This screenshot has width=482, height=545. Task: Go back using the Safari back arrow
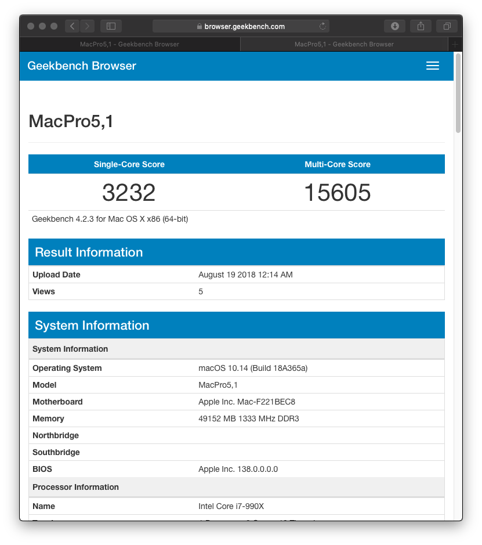point(73,26)
